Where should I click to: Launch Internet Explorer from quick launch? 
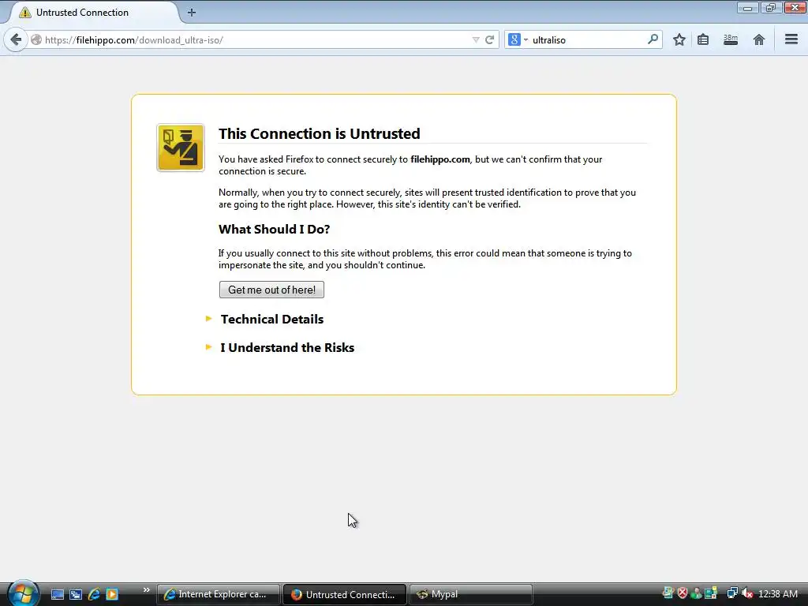[94, 594]
